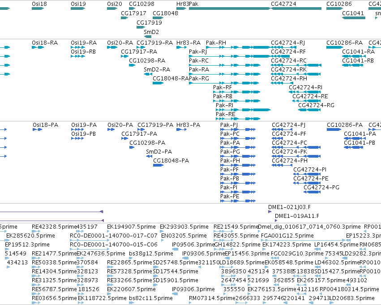
Task: Click the CG10286-PA protein label
Action: point(345,125)
